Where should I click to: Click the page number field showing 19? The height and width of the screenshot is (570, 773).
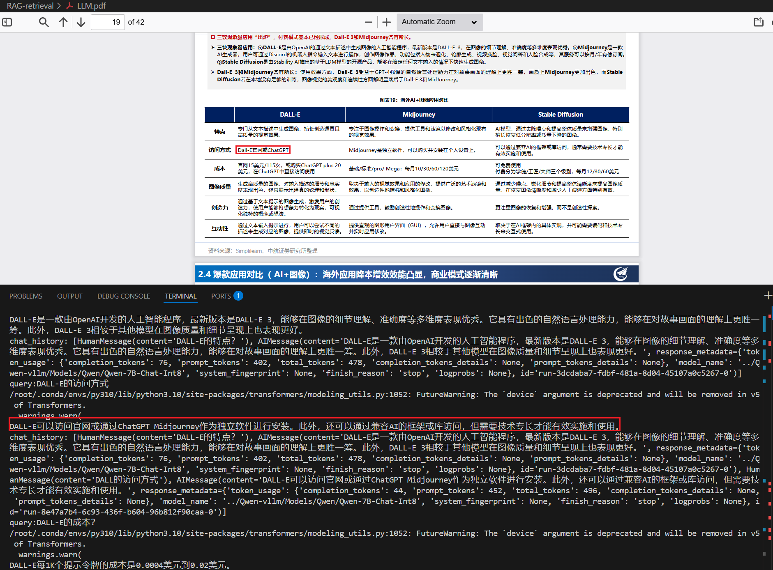tap(108, 22)
